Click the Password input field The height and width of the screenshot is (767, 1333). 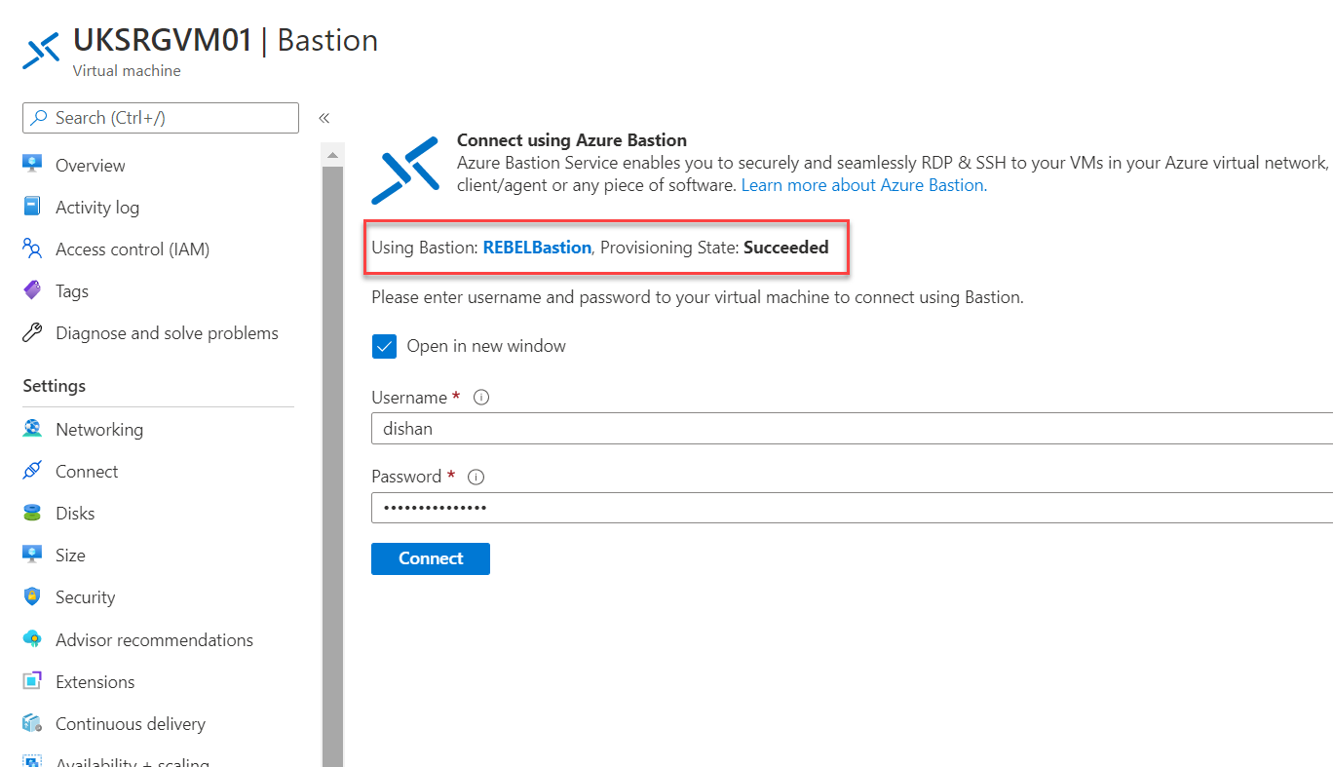(852, 508)
